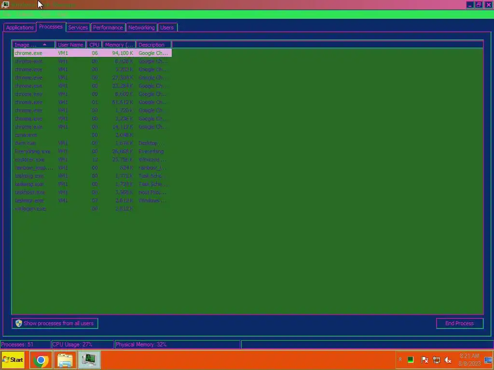Open the taskbar clock showing 8:21 AM
494x370 pixels.
coord(469,359)
